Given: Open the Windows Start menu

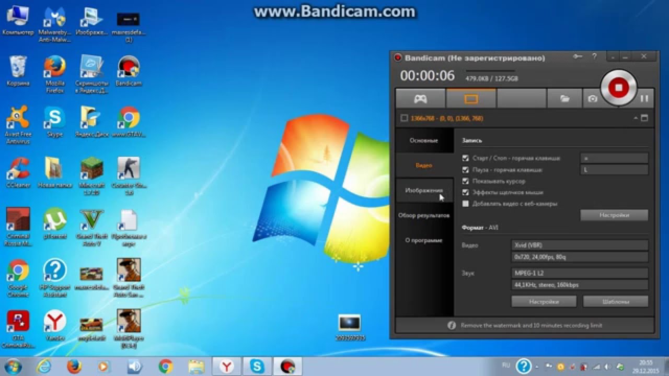Looking at the screenshot, I should (12, 366).
